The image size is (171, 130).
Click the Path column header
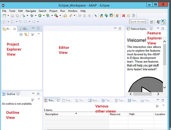(x=141, y=114)
